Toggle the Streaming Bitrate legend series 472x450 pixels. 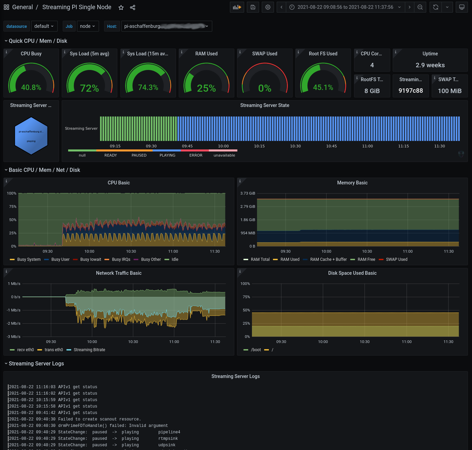(89, 350)
